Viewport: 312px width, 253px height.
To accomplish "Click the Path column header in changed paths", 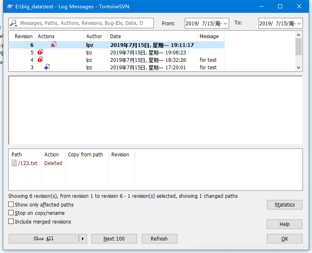I will [25, 155].
